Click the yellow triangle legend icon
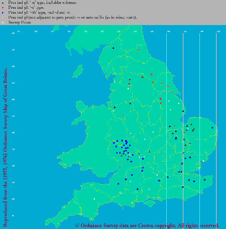The width and height of the screenshot is (226, 229). (3, 17)
